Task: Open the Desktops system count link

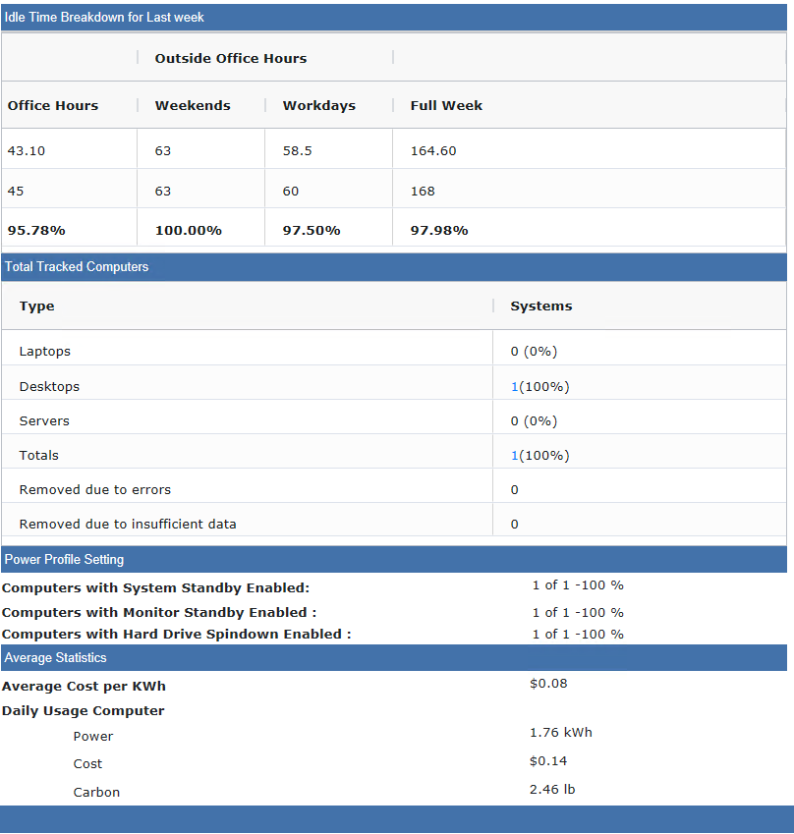Action: click(514, 387)
